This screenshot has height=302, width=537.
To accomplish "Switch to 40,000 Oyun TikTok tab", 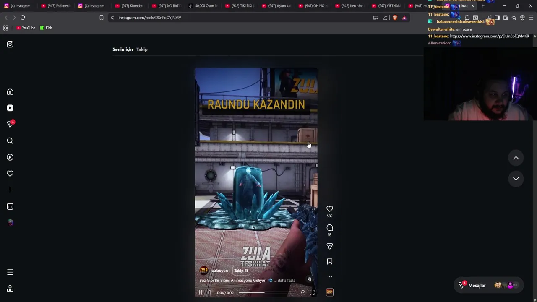I will (x=203, y=6).
